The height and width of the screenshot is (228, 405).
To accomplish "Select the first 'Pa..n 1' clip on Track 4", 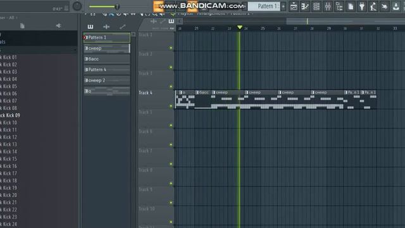I will pos(352,99).
